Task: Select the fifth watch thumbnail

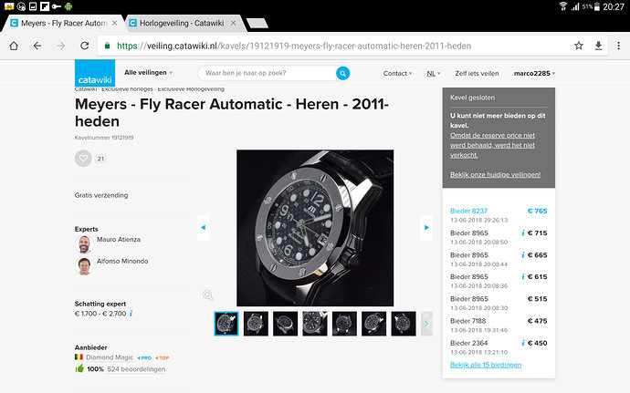Action: click(344, 324)
